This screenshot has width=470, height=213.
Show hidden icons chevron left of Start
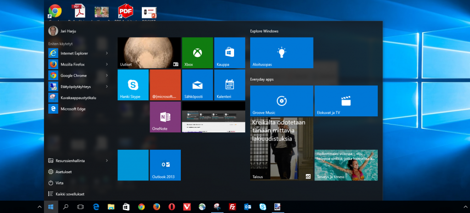point(39,207)
